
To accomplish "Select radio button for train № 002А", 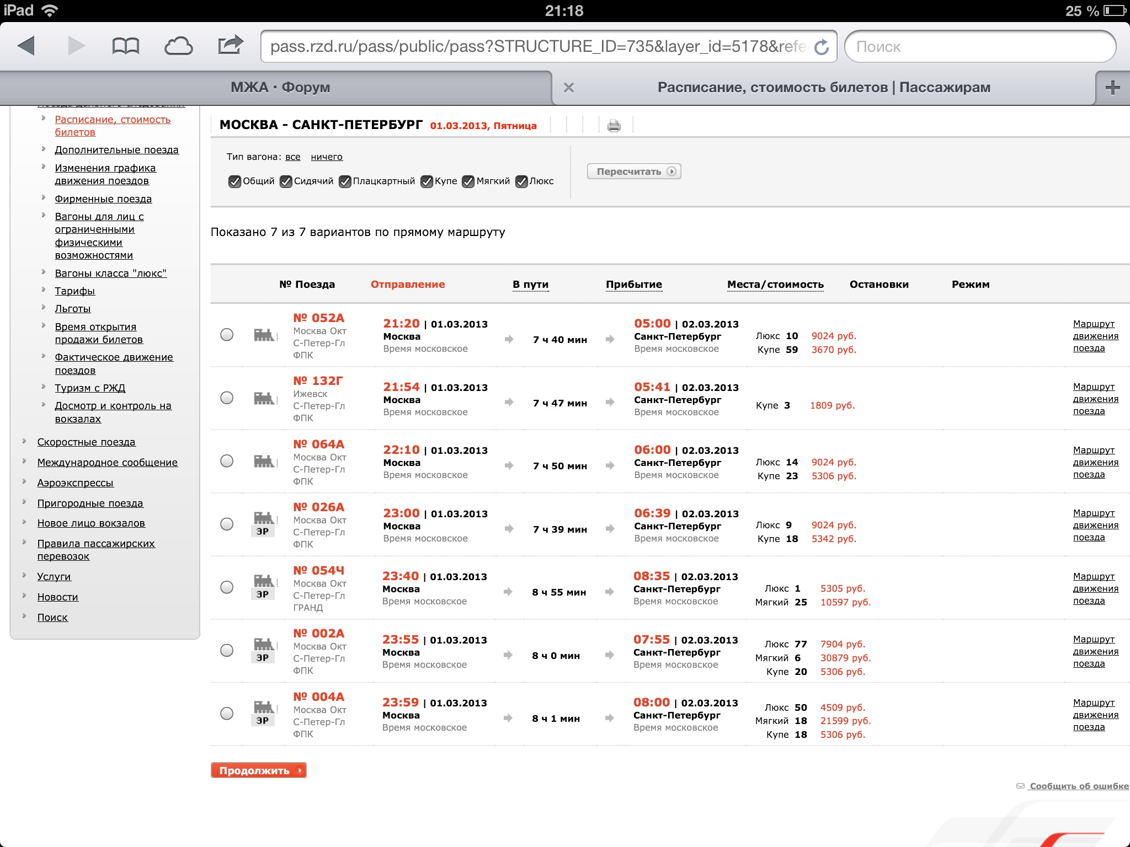I will point(227,651).
